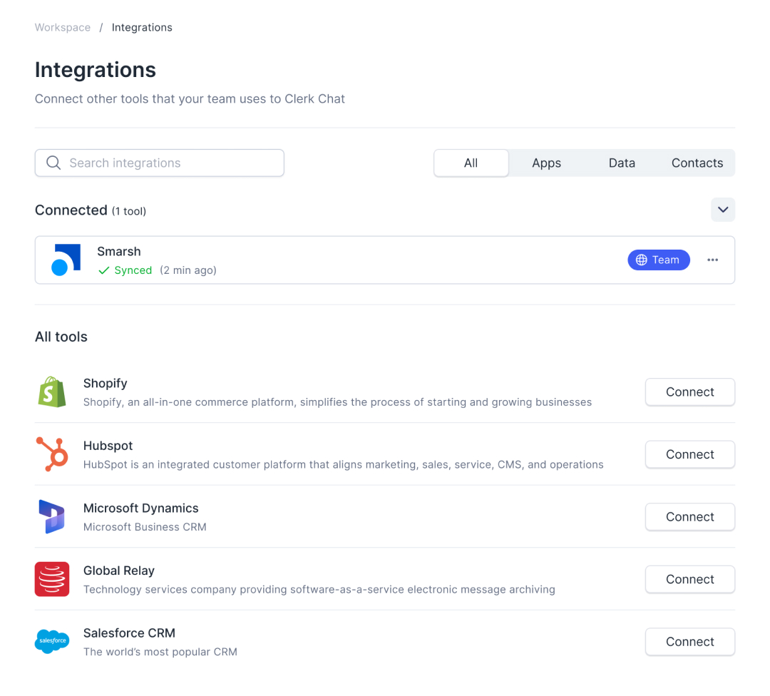Click the Synced status text
770x696 pixels.
(x=133, y=271)
